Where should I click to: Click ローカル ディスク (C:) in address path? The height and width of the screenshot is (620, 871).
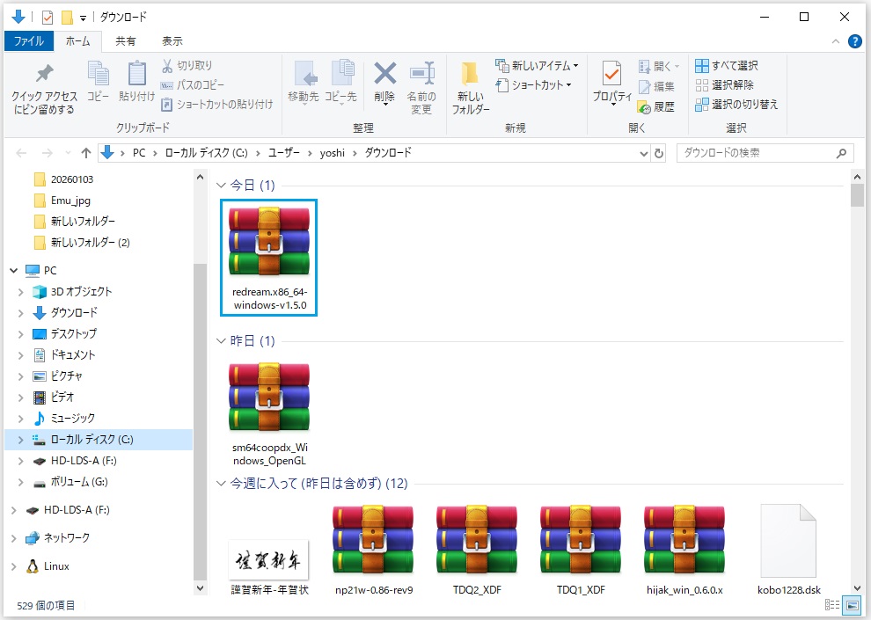[x=206, y=153]
